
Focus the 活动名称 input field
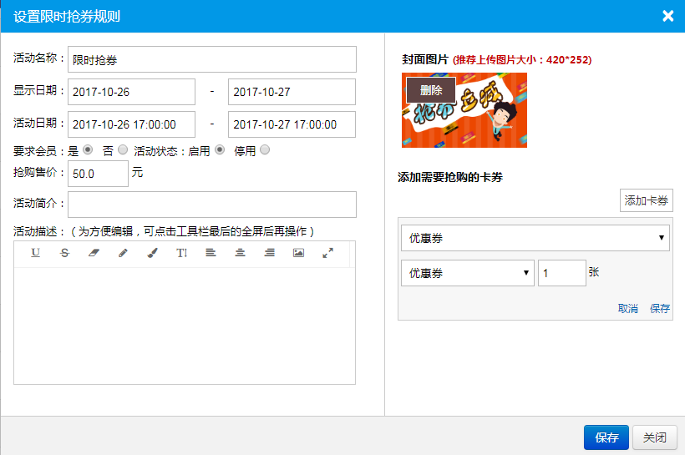click(x=212, y=59)
